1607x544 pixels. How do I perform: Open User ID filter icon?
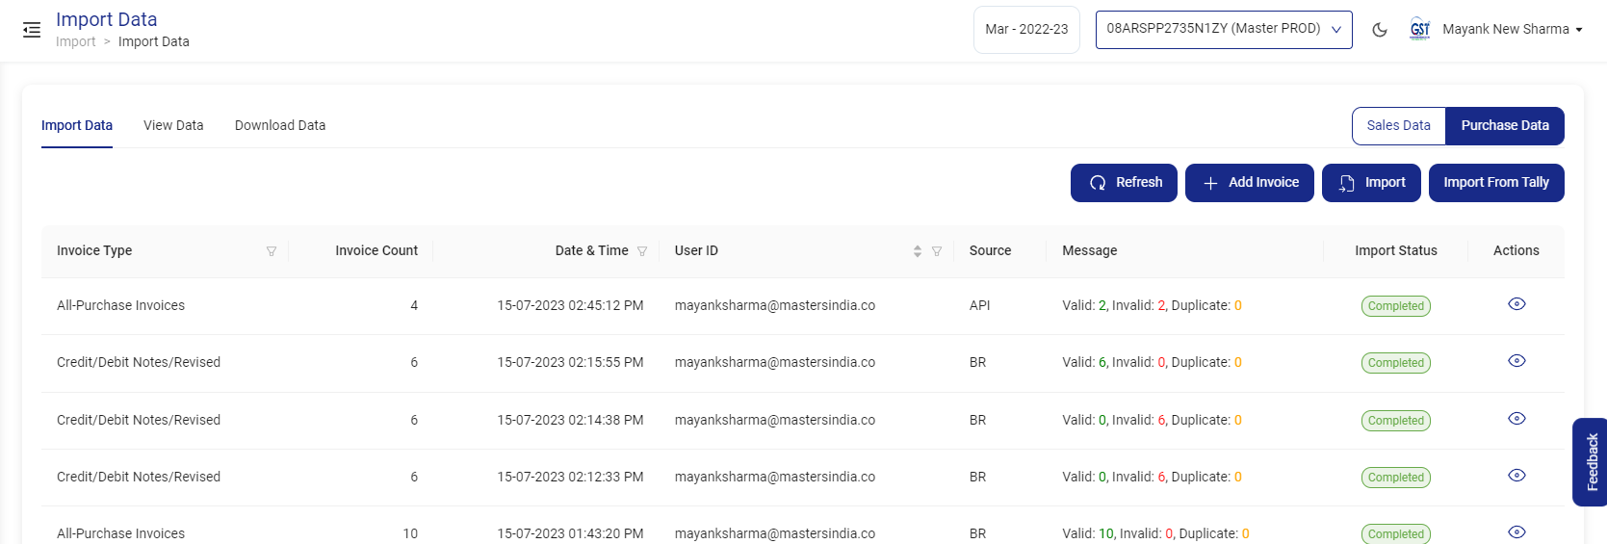tap(937, 251)
